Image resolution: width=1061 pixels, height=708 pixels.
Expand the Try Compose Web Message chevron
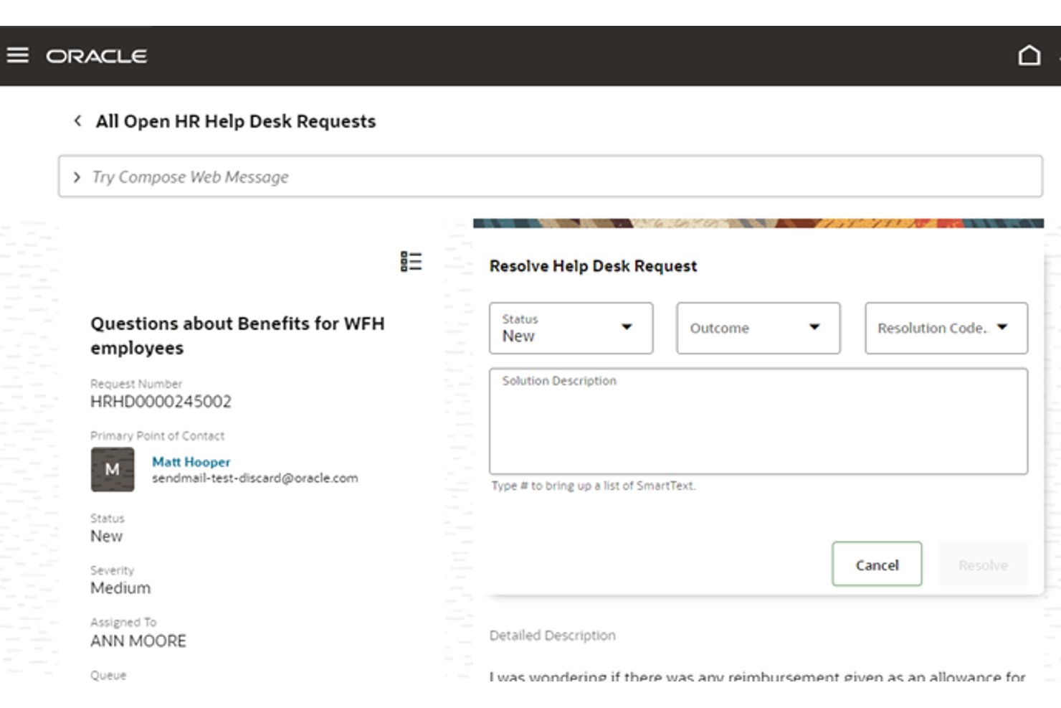(x=77, y=176)
